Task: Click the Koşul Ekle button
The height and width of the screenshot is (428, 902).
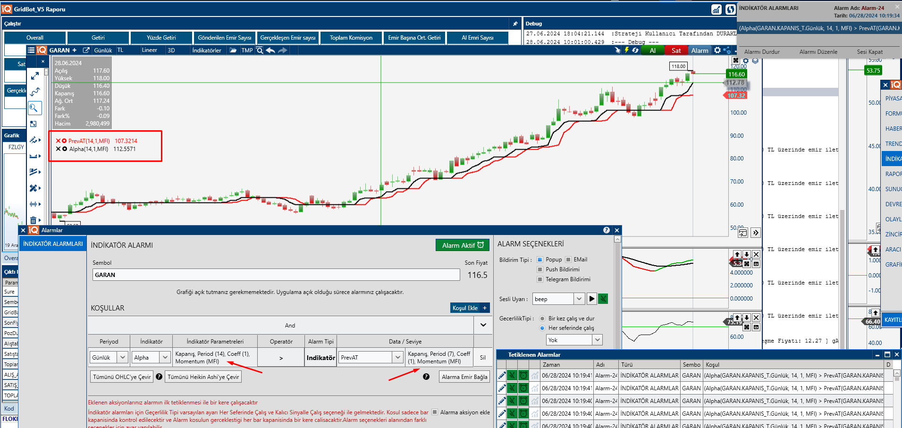Action: pyautogui.click(x=470, y=308)
